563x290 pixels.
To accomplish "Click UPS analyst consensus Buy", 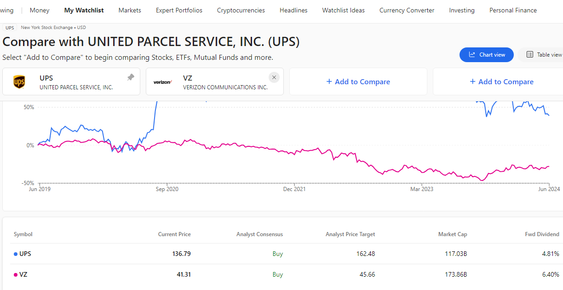I will 278,254.
